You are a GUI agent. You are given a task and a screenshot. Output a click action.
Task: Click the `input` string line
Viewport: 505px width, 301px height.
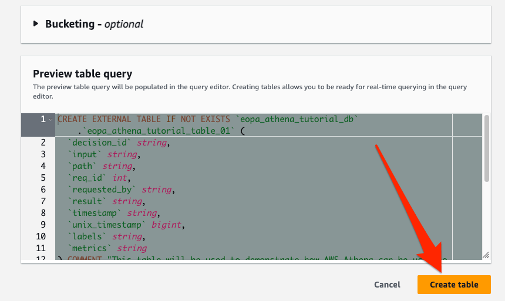point(104,154)
